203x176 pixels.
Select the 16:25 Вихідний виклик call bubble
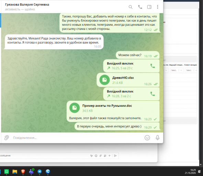(x=131, y=66)
